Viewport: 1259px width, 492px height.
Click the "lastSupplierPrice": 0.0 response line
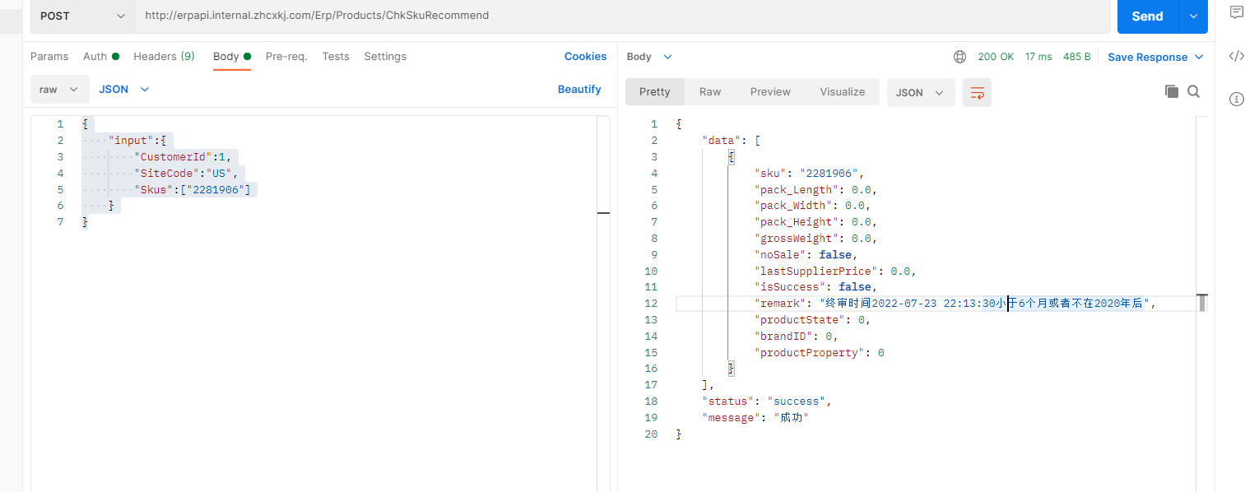pyautogui.click(x=835, y=271)
